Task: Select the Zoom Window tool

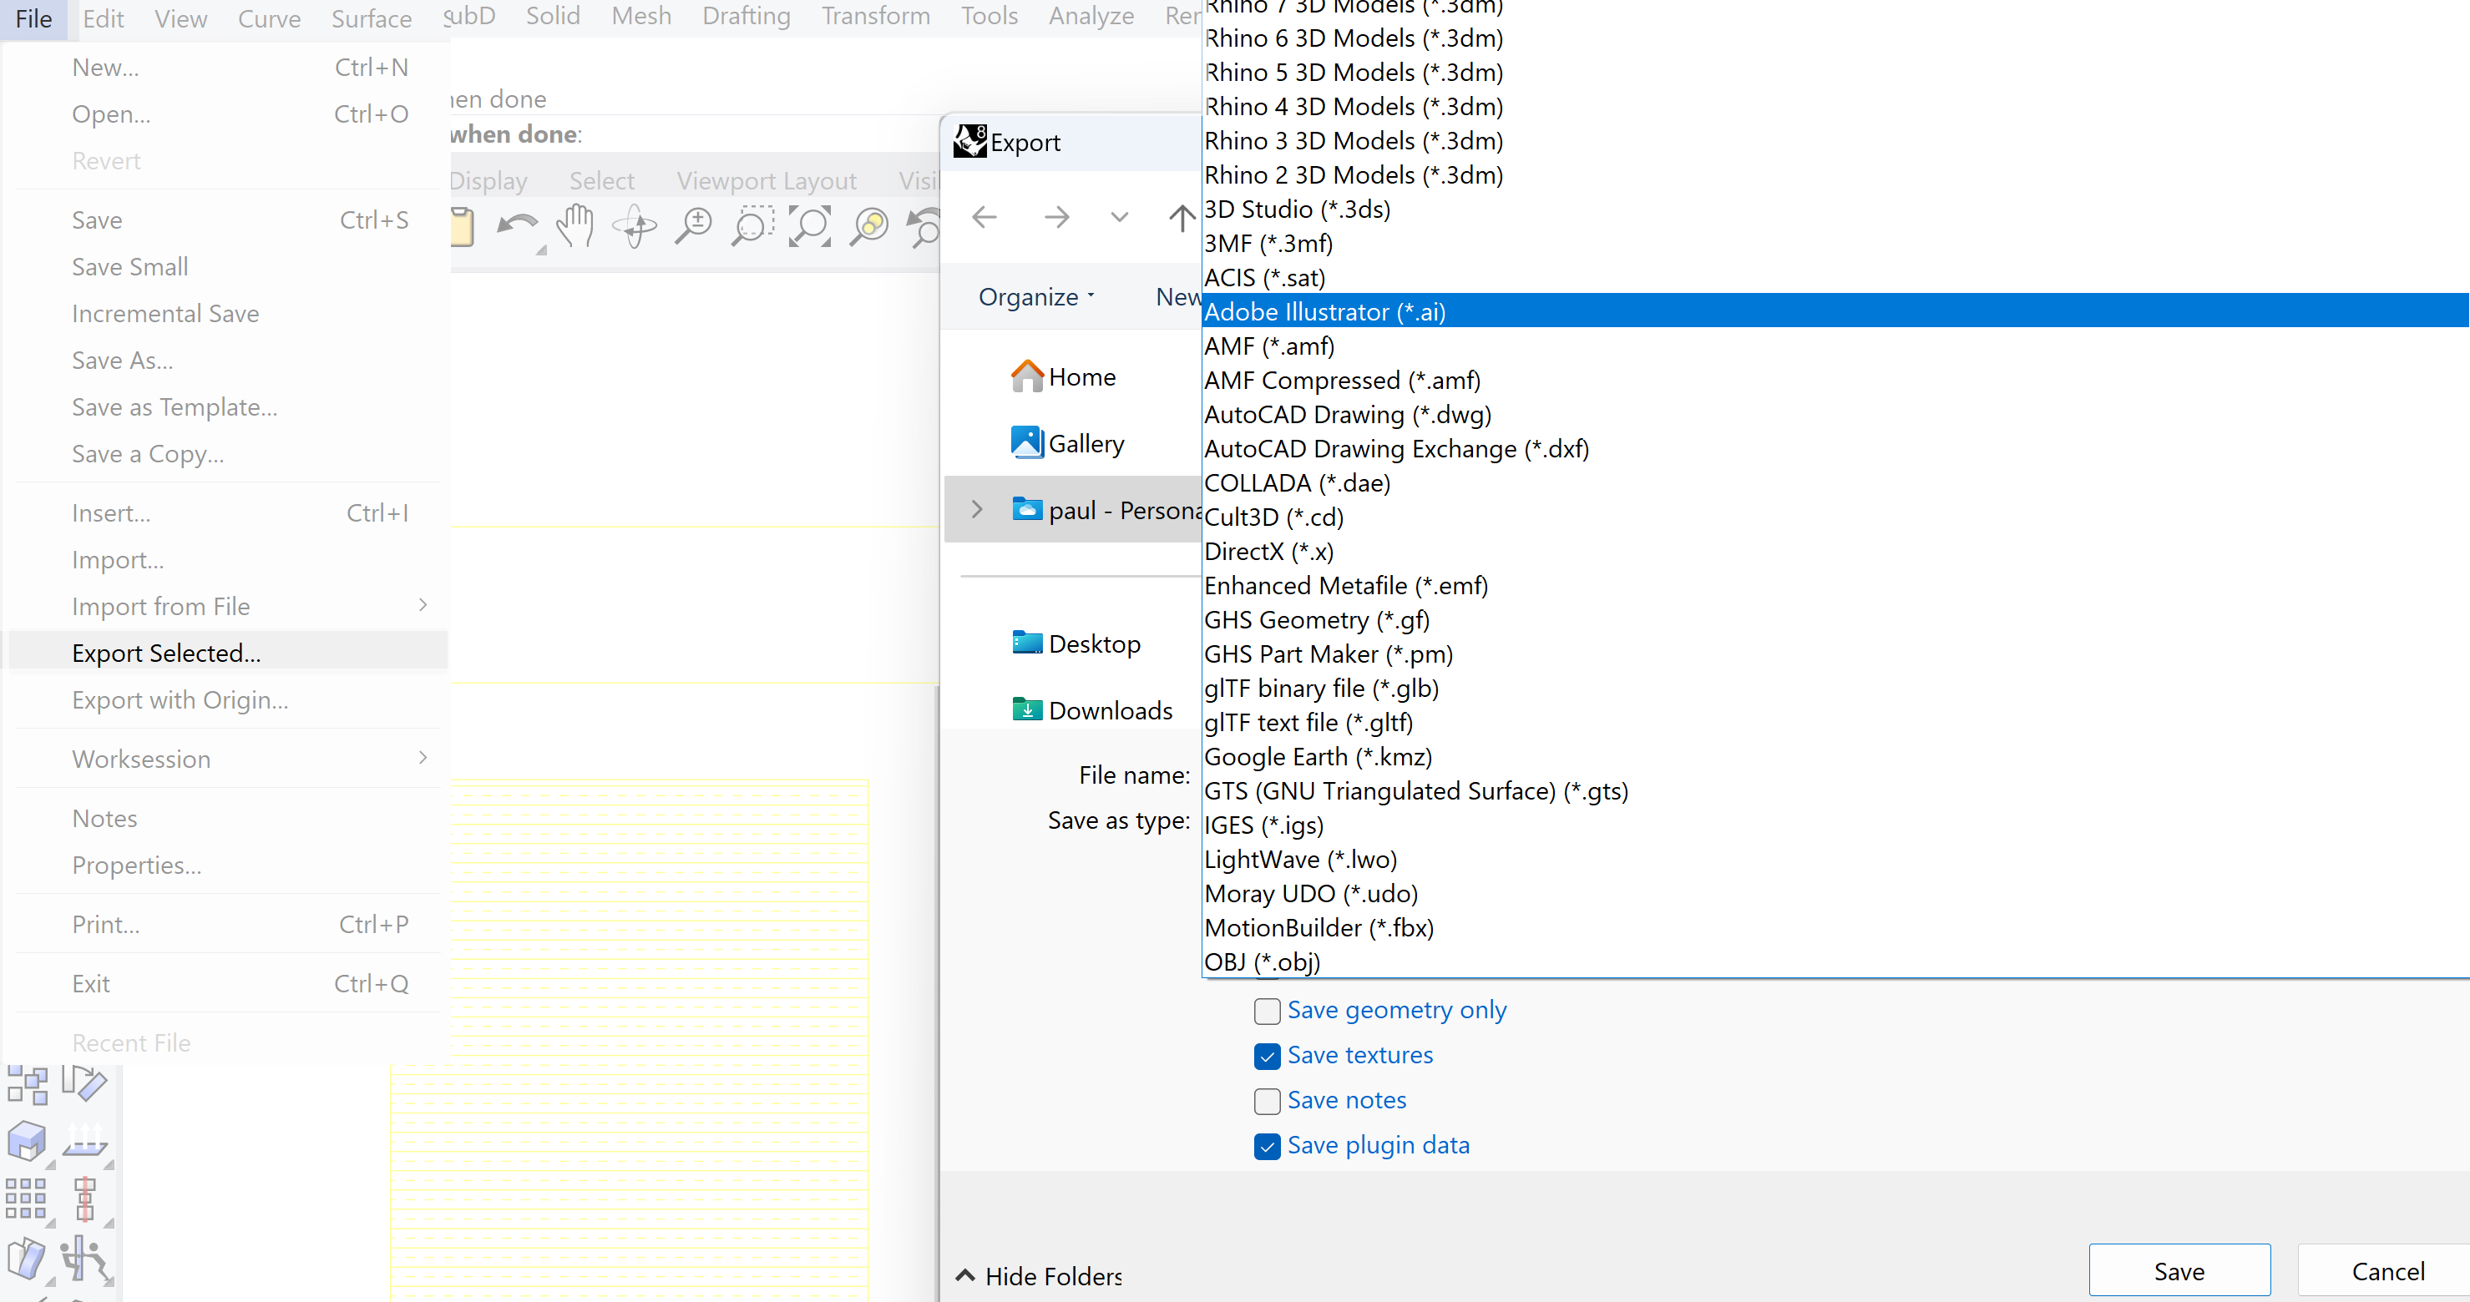Action: click(752, 226)
